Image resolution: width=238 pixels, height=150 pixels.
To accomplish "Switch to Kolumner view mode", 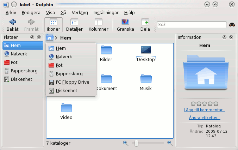I will click(98, 25).
